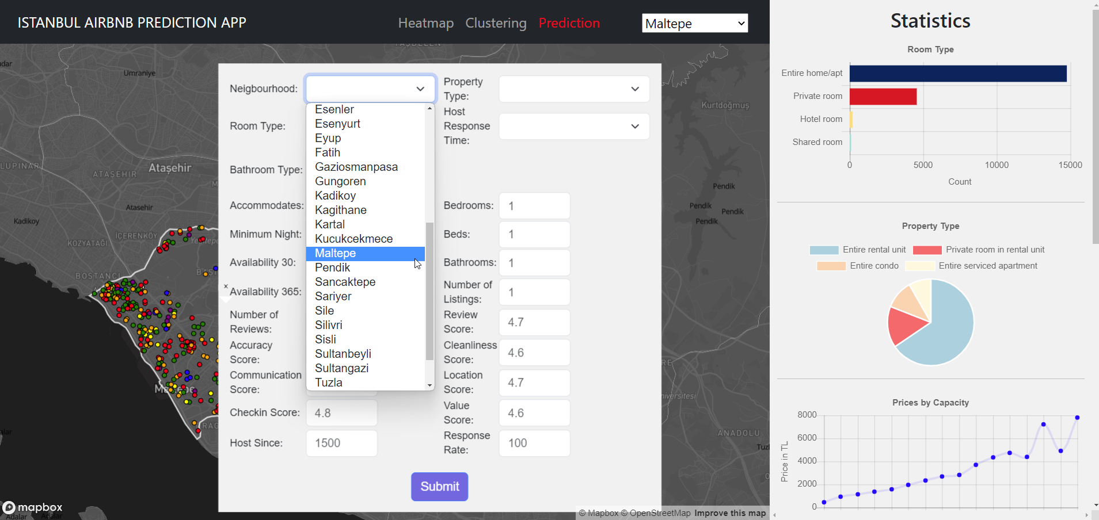Choose Sariyer in the open dropdown
Viewport: 1099px width, 520px height.
[x=333, y=296]
